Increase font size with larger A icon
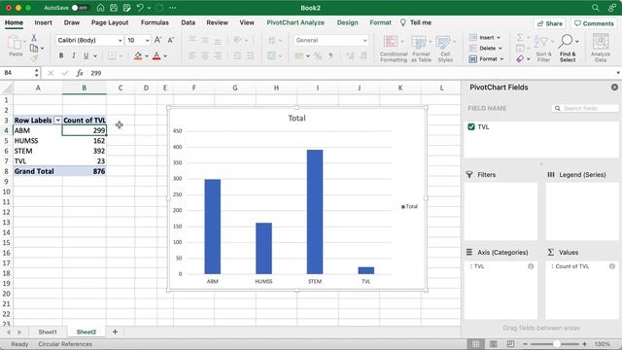This screenshot has height=350, width=622. tap(157, 40)
